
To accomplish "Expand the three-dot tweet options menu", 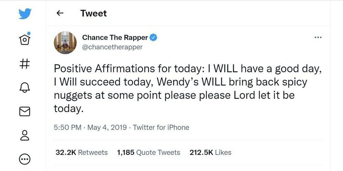I will pyautogui.click(x=318, y=37).
